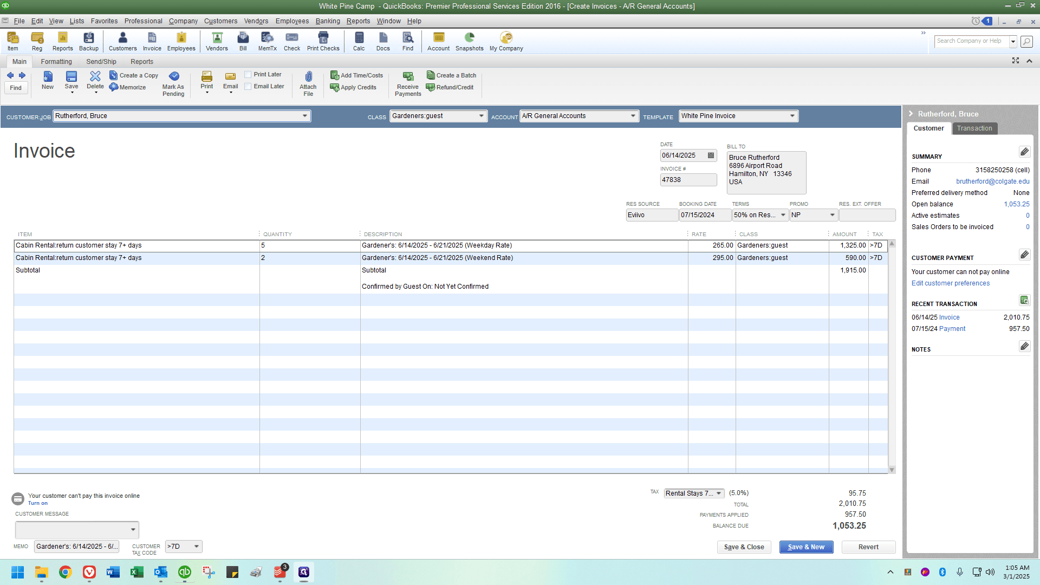
Task: Open the Template dropdown
Action: (792, 116)
